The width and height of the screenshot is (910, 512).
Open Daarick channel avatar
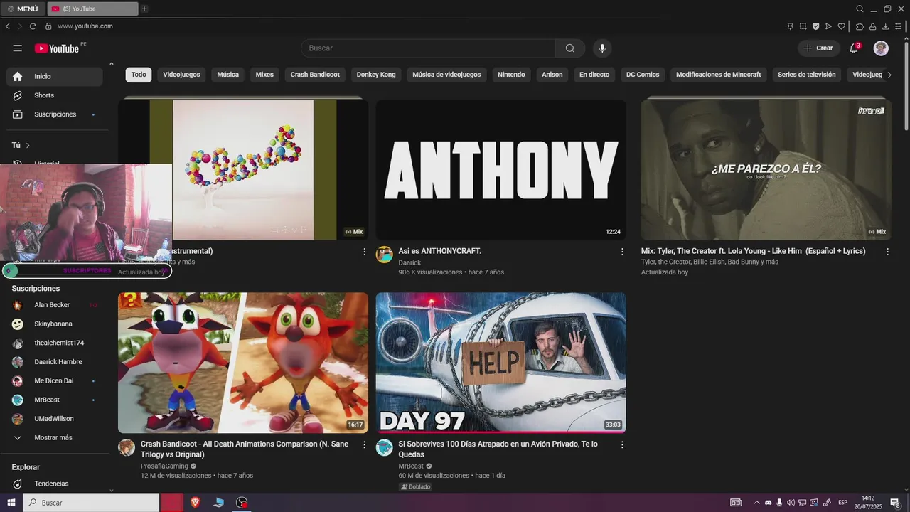384,255
